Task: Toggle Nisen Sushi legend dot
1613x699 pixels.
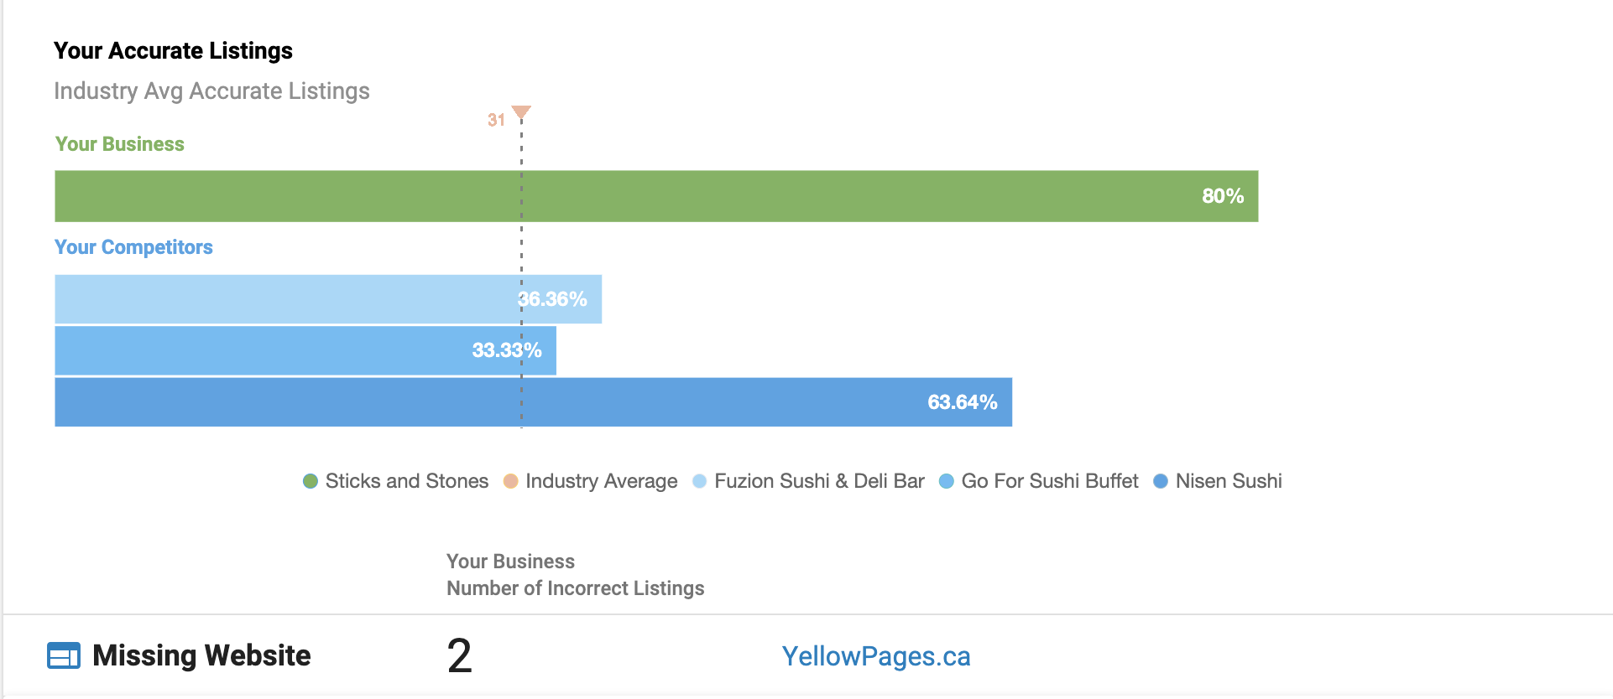Action: pyautogui.click(x=1161, y=481)
